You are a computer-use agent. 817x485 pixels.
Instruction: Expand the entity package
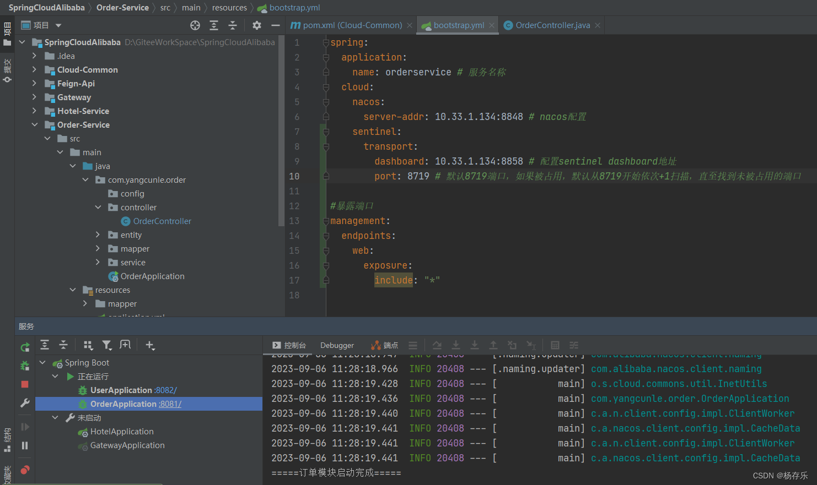point(98,235)
